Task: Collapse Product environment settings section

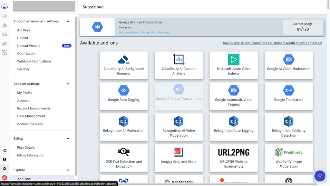Action: [68, 21]
